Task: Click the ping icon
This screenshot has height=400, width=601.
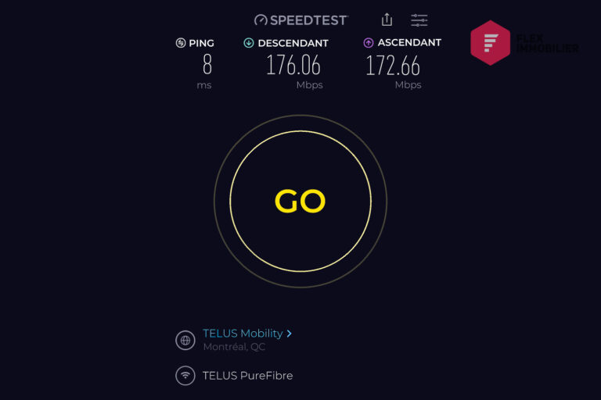Action: click(x=181, y=43)
